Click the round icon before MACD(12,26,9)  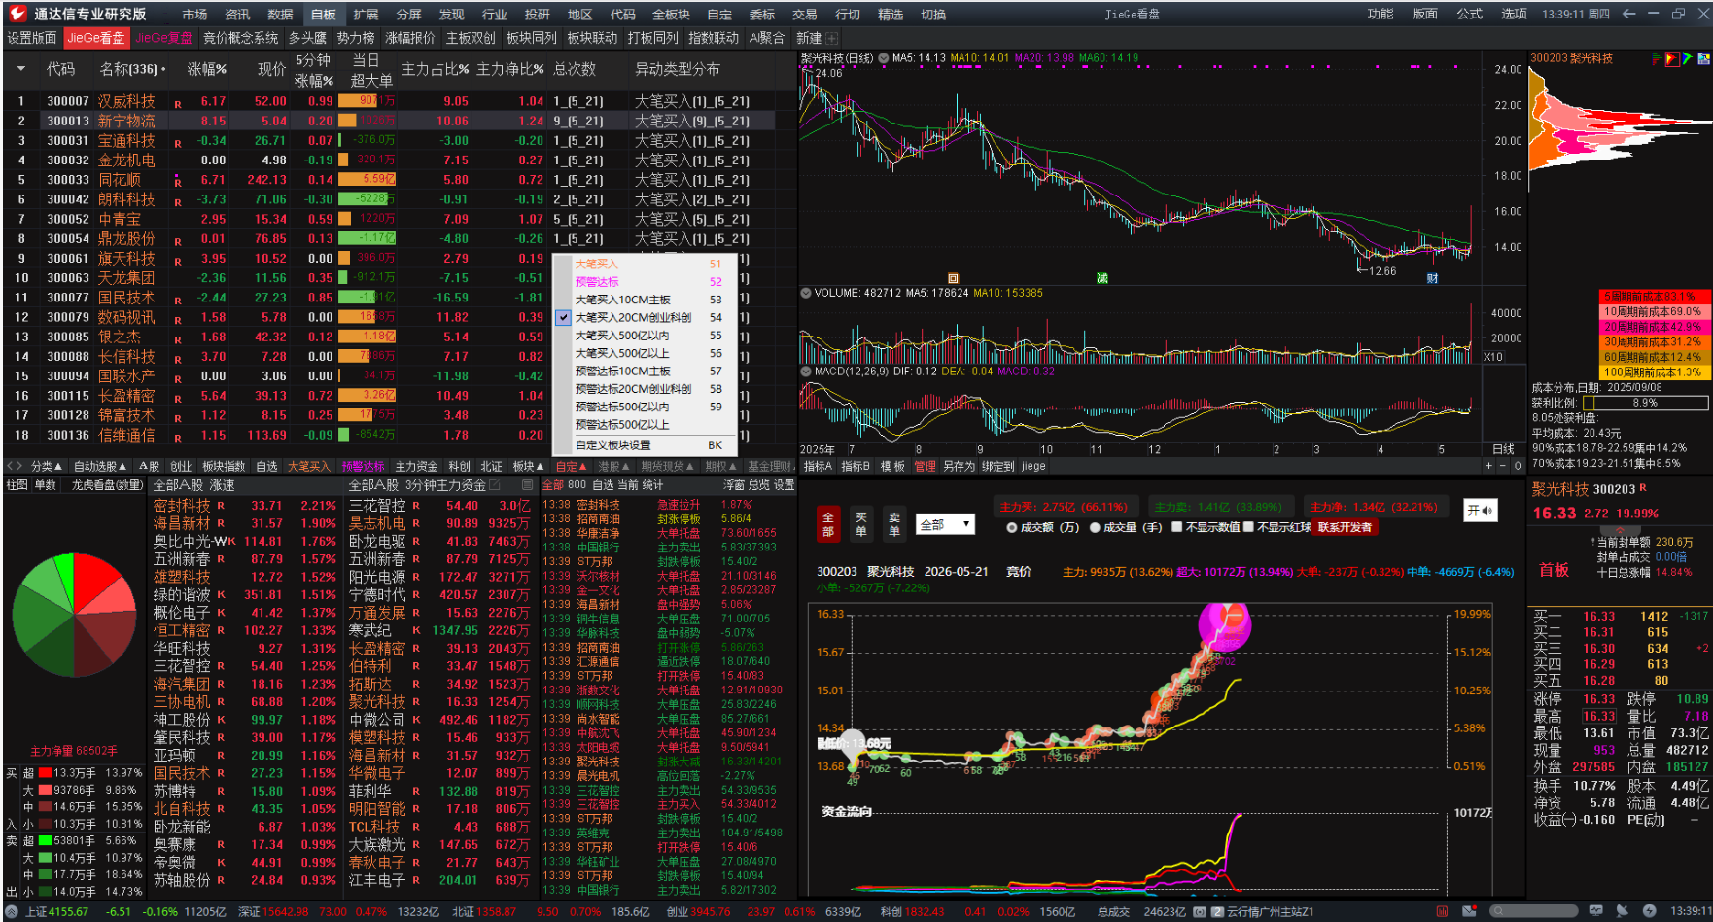[x=806, y=371]
